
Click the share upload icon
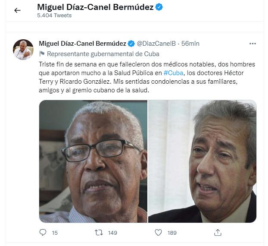click(218, 233)
